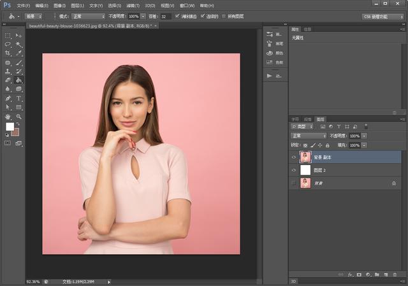The width and height of the screenshot is (408, 286).
Task: Select the Hand tool
Action: click(x=8, y=117)
